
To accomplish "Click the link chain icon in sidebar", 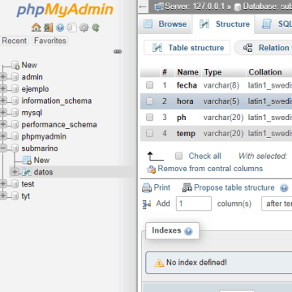I will [x=118, y=51].
